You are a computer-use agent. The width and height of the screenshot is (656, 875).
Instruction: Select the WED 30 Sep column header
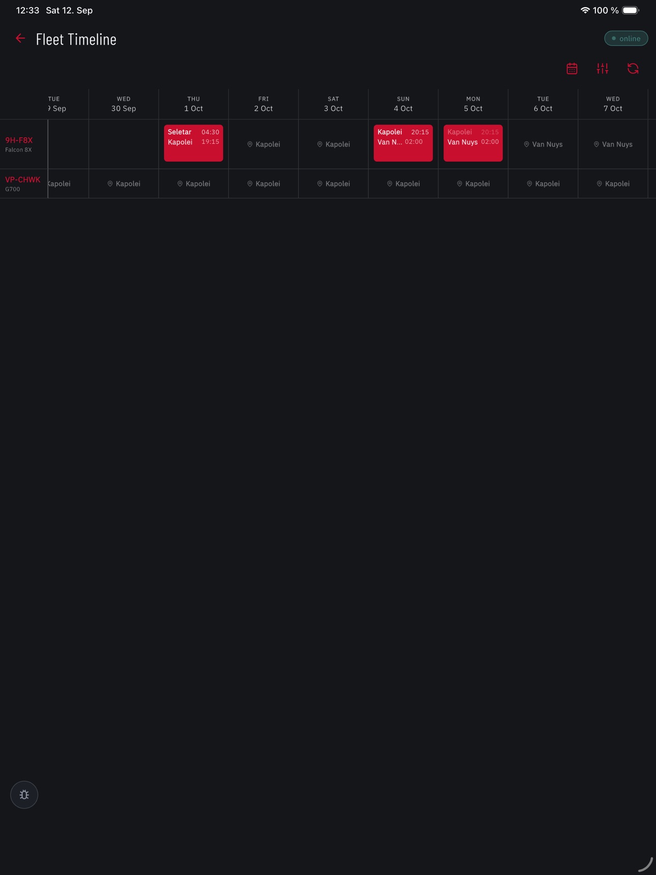(124, 104)
